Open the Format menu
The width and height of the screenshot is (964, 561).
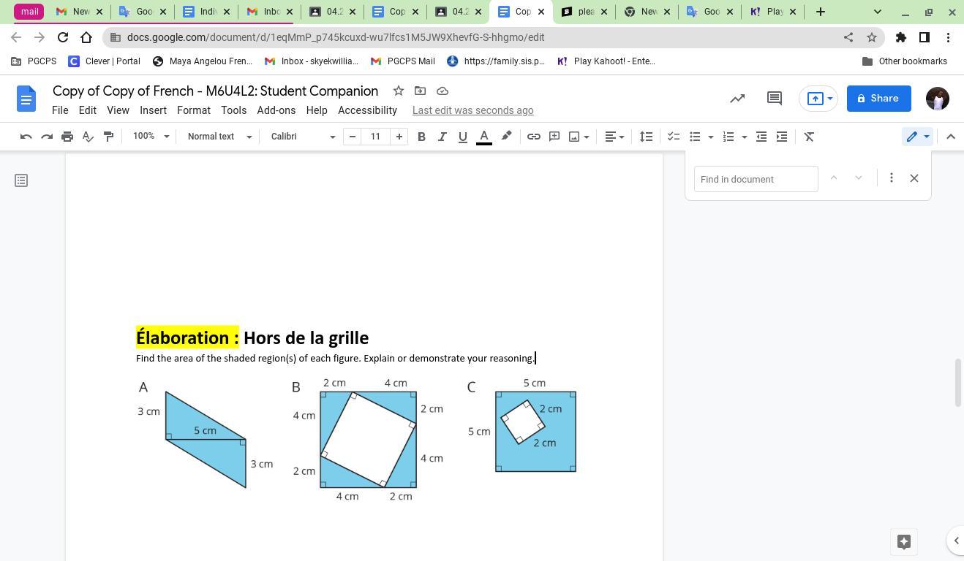click(193, 110)
